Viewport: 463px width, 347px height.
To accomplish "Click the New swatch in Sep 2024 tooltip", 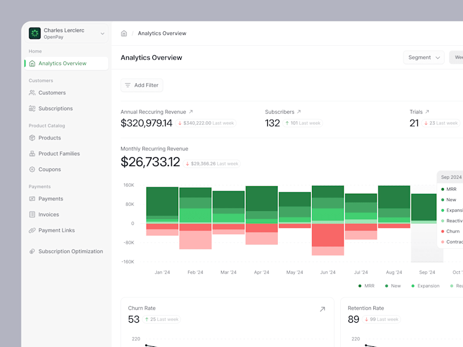I will click(443, 200).
